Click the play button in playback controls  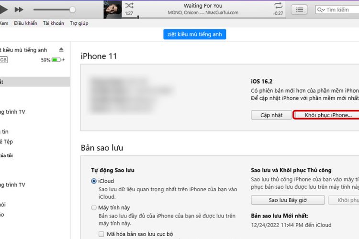click(x=3, y=10)
